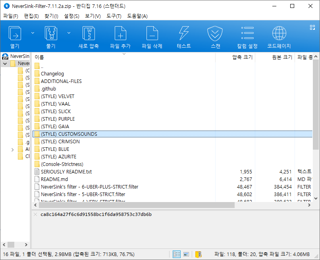Select the parent folder '..' entry
This screenshot has width=320, height=260.
(172, 66)
